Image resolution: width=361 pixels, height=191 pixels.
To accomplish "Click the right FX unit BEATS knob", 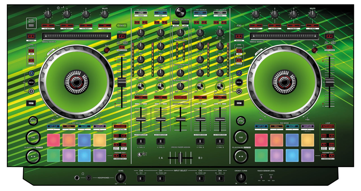I will 312,14.
